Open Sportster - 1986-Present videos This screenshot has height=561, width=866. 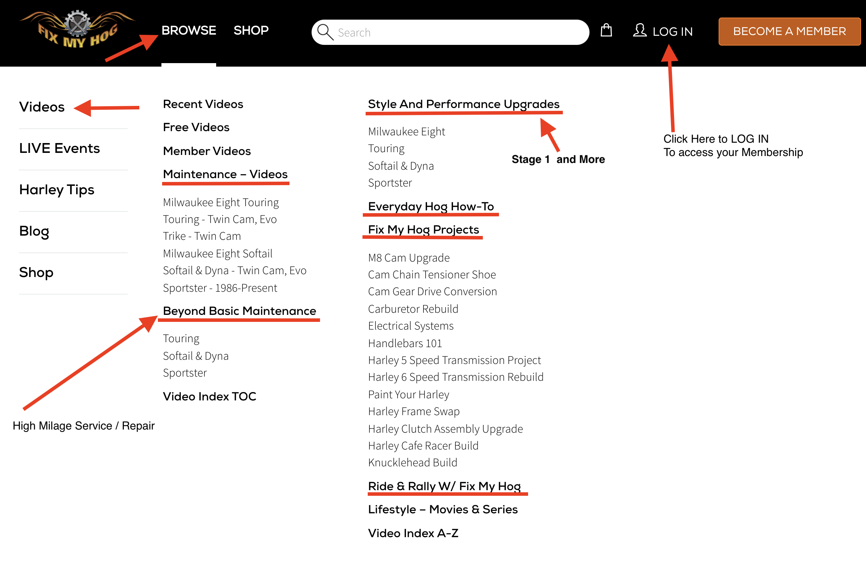(220, 288)
